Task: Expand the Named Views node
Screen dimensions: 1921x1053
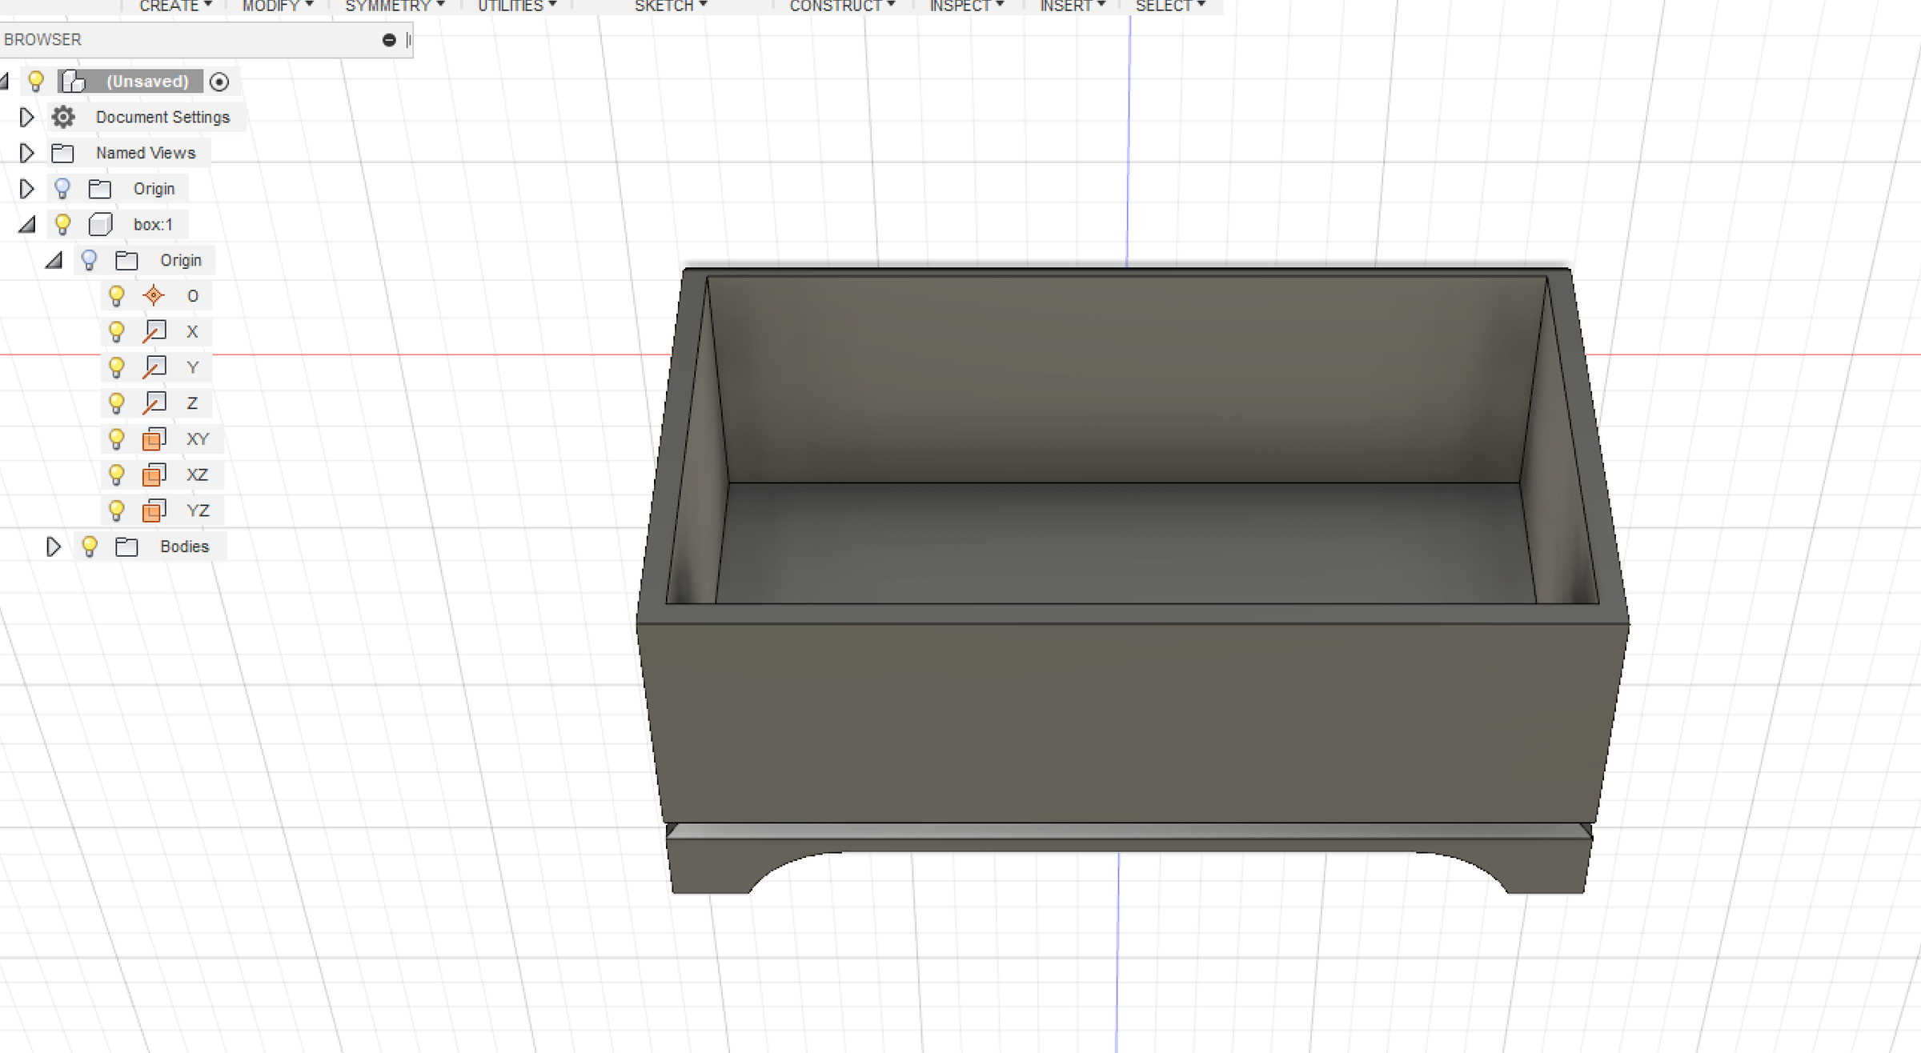Action: coord(26,153)
